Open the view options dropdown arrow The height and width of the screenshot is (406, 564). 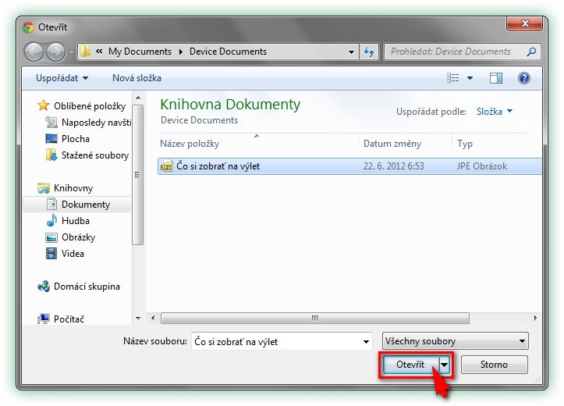470,78
